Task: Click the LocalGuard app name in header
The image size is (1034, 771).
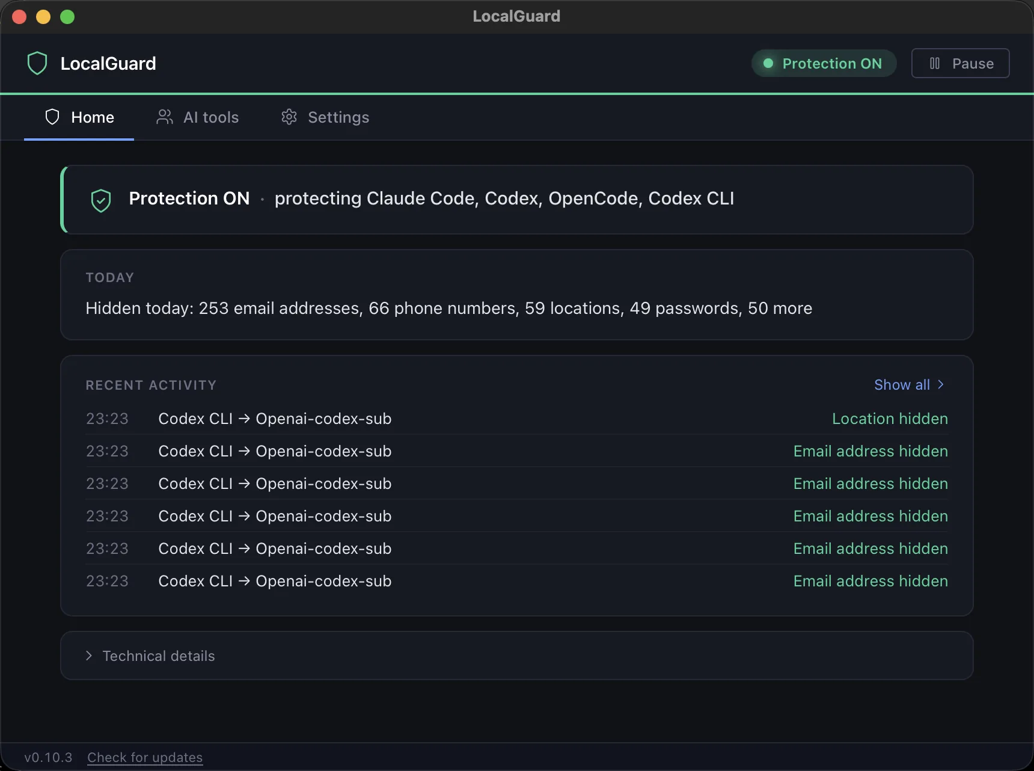Action: (x=108, y=63)
